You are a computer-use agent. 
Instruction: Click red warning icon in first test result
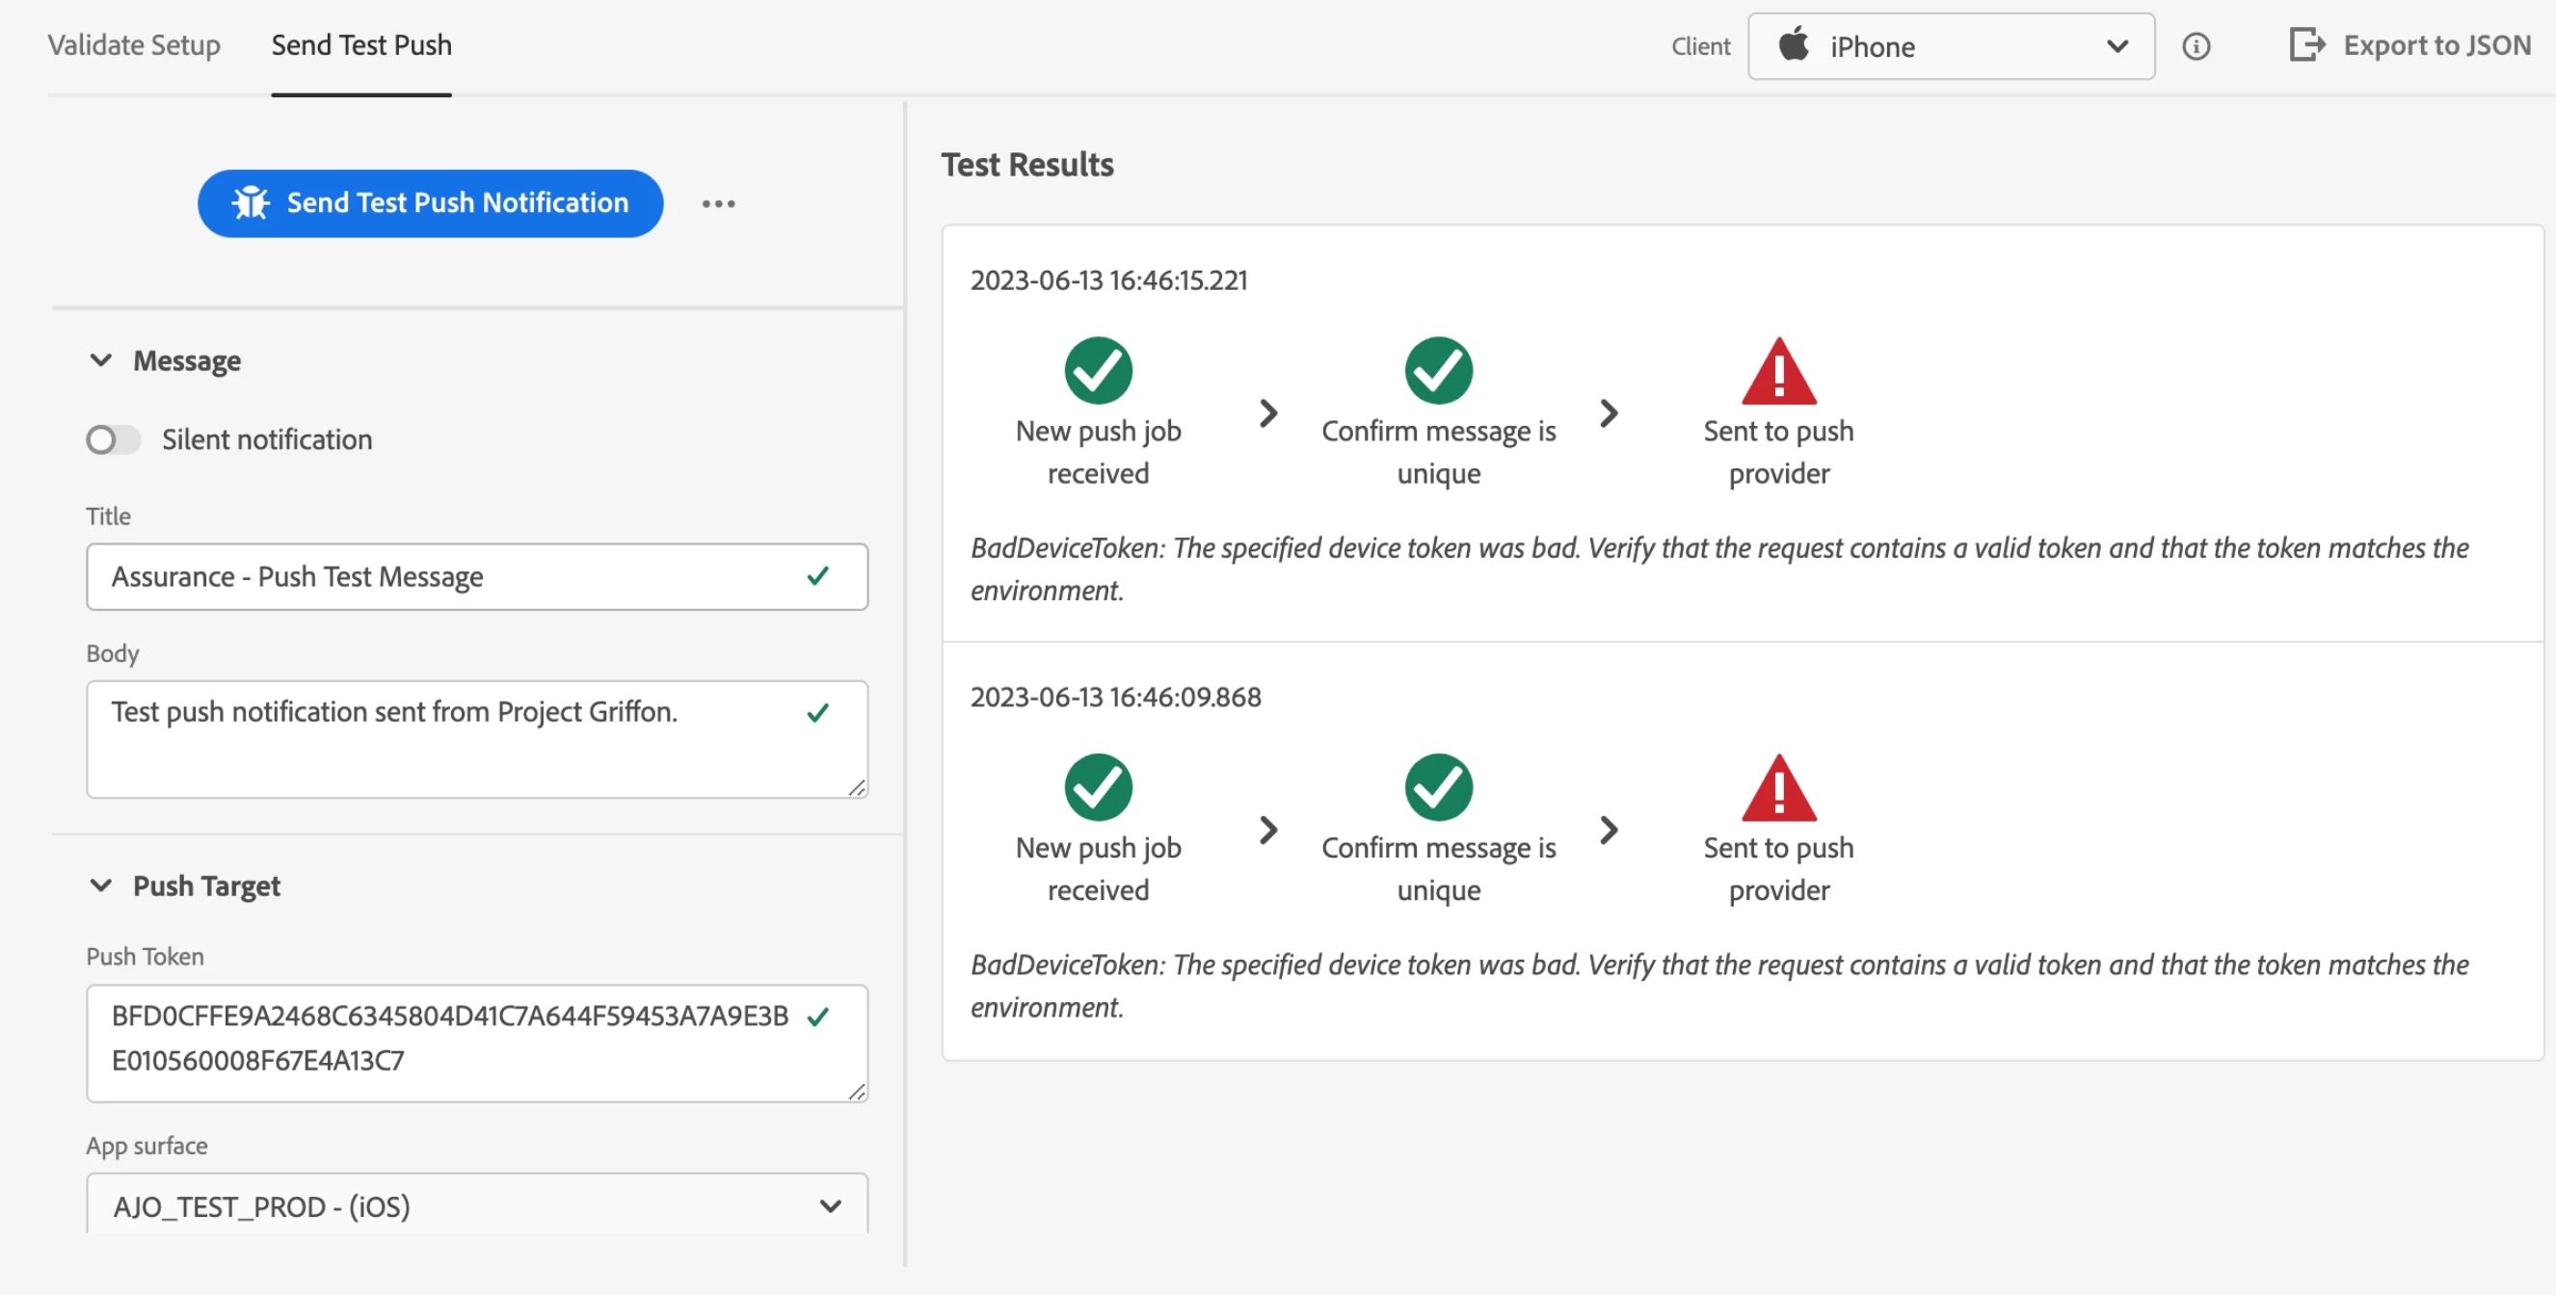point(1778,372)
